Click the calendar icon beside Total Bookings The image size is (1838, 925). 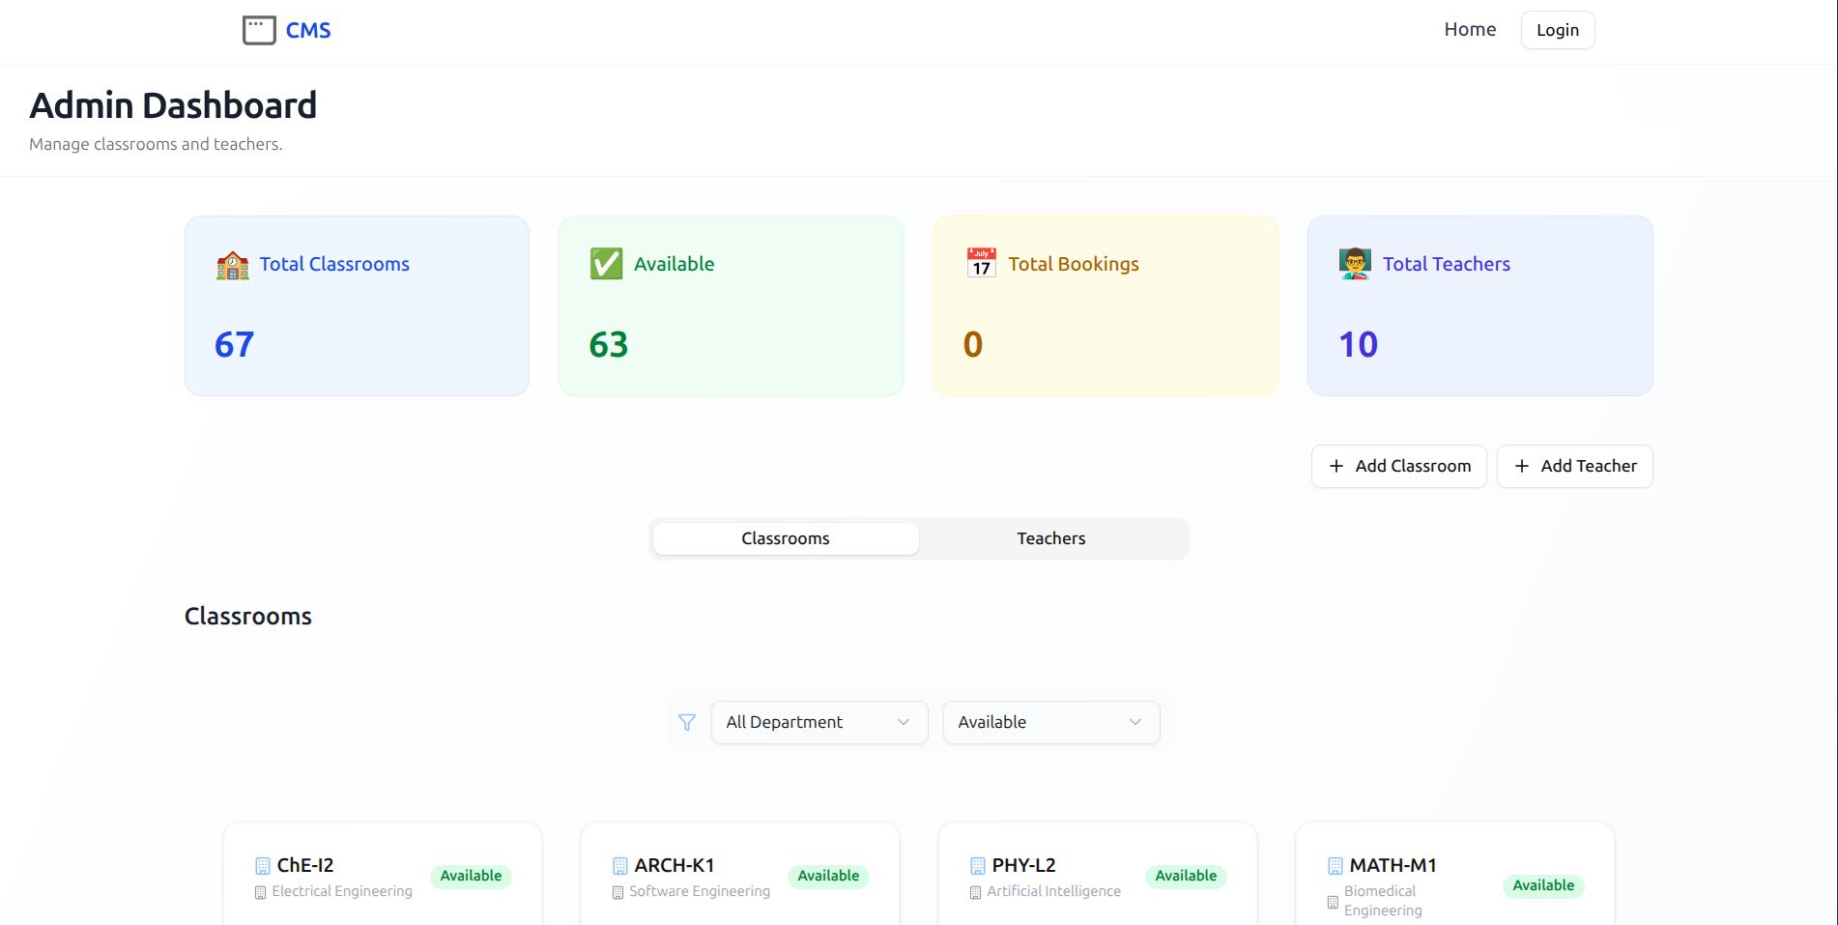981,263
